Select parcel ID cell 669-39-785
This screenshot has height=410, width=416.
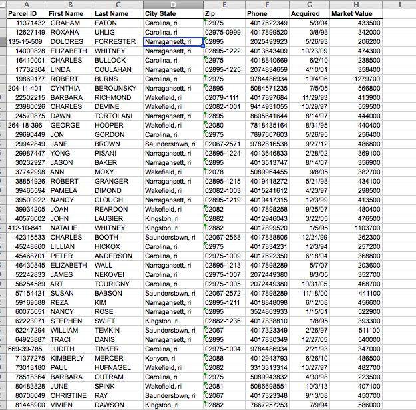tap(27, 349)
